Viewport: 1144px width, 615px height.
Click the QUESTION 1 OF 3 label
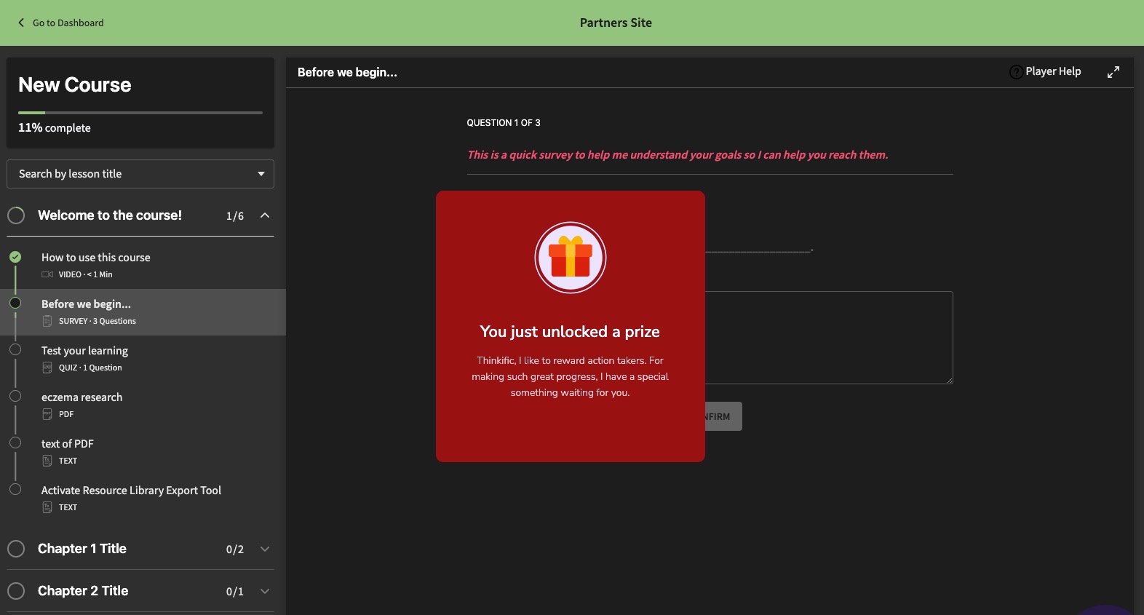coord(504,123)
